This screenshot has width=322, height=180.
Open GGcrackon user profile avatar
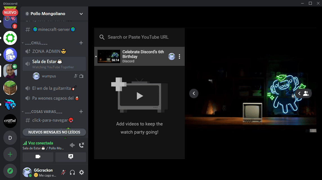click(27, 172)
